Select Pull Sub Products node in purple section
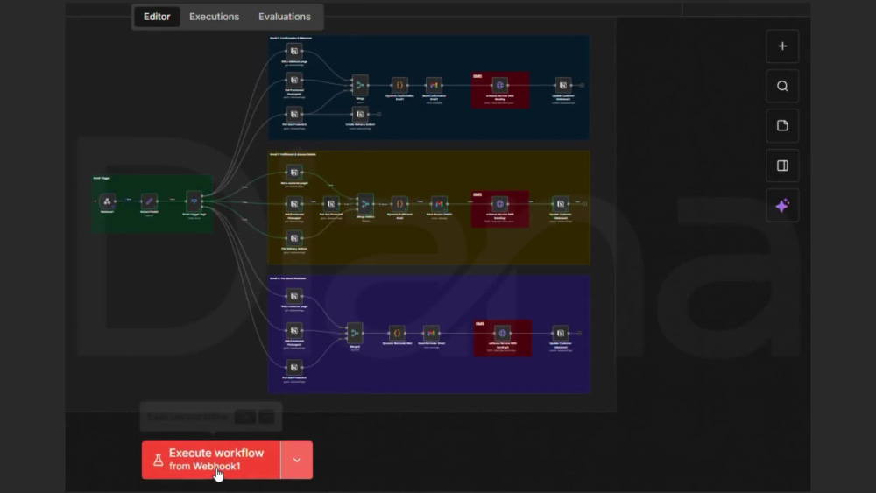Screen dimensions: 876x493 294,368
